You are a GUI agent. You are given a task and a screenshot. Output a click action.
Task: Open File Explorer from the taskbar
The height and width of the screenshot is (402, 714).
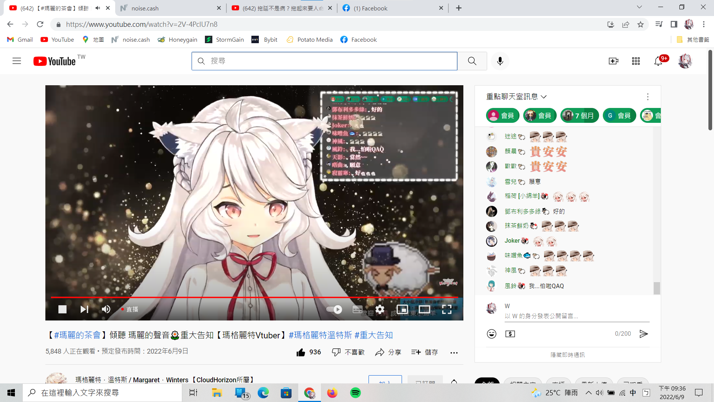coord(217,393)
